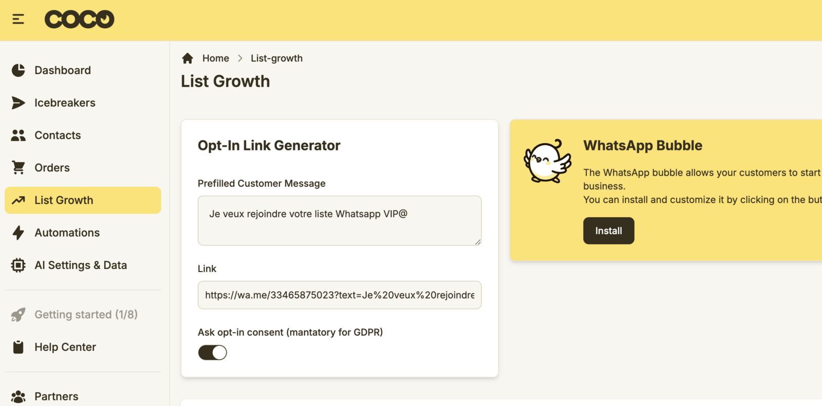
Task: Select the Dashboard pie chart icon
Action: tap(18, 70)
